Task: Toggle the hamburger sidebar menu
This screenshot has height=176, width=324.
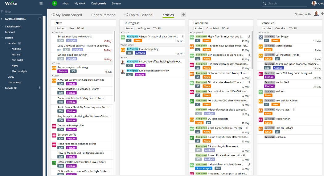Action: pos(41,3)
